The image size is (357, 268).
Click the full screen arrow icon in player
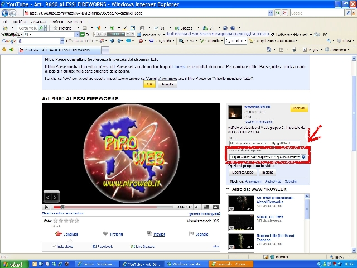(216, 207)
